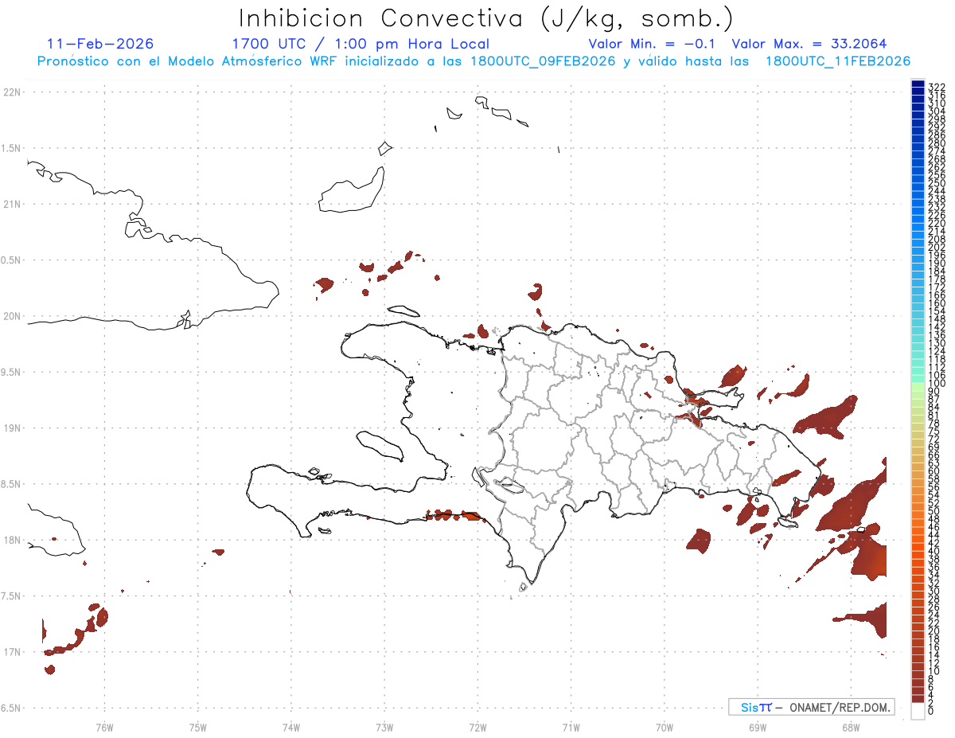955x738 pixels.
Task: Click the "17N" latitude label
Action: pyautogui.click(x=11, y=652)
